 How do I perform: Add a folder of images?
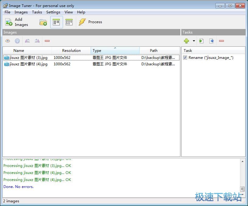point(43,22)
